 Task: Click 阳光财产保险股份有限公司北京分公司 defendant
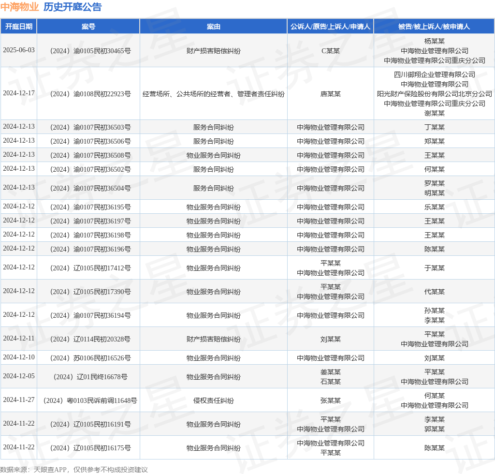[x=435, y=94]
